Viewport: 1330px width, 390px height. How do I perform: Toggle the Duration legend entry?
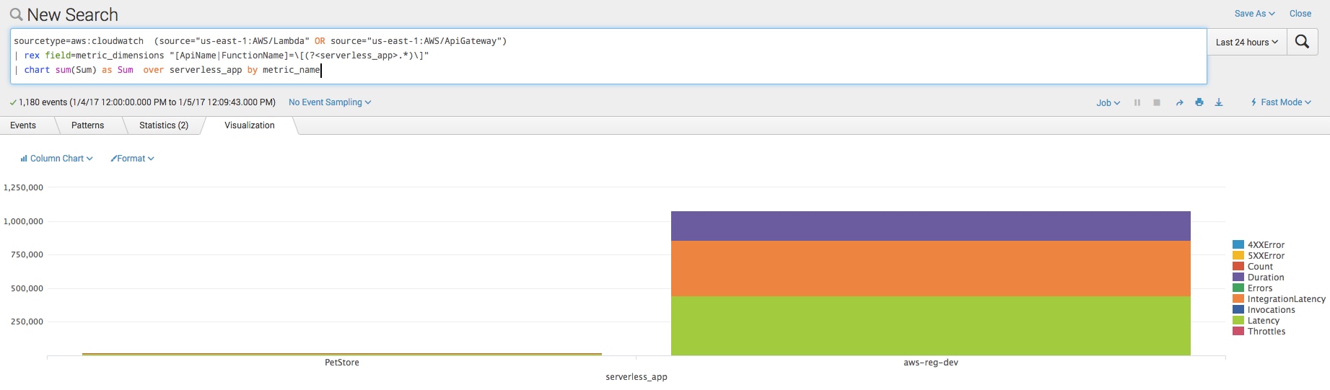[1265, 278]
